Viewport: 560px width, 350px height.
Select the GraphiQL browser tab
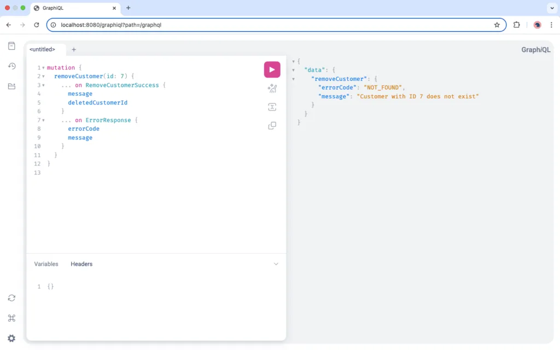coord(75,8)
